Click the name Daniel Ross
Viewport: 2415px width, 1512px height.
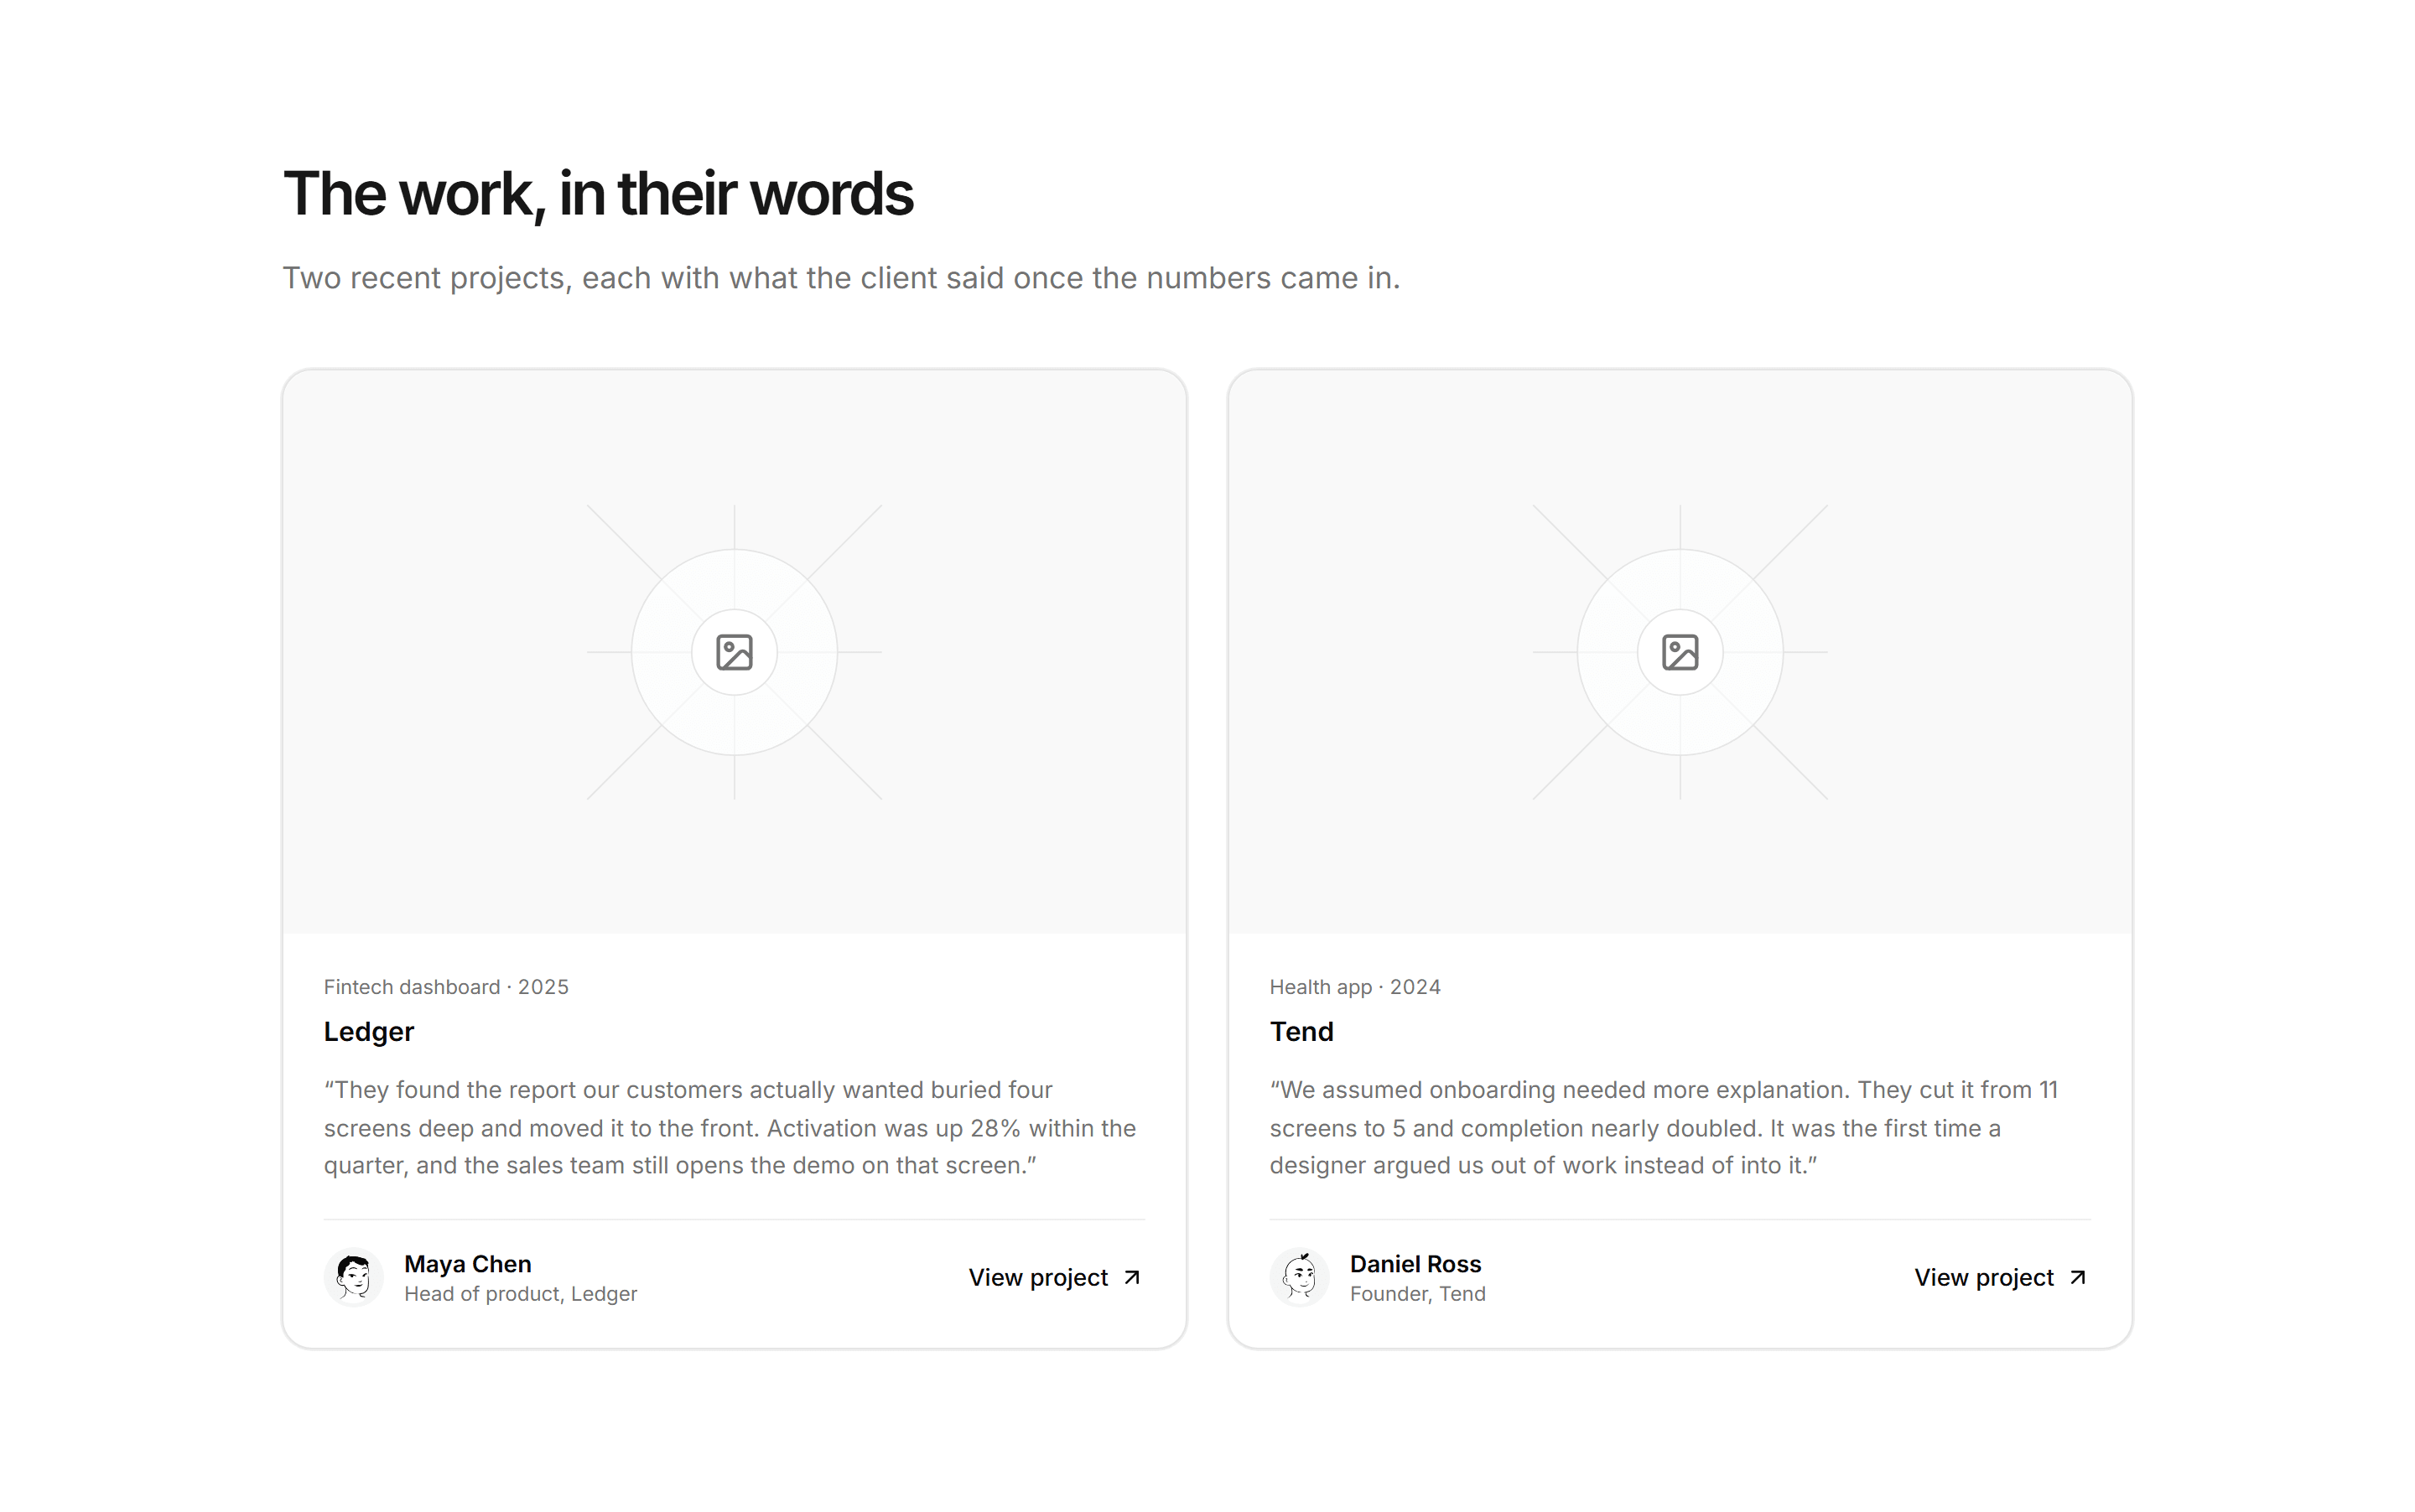tap(1415, 1263)
